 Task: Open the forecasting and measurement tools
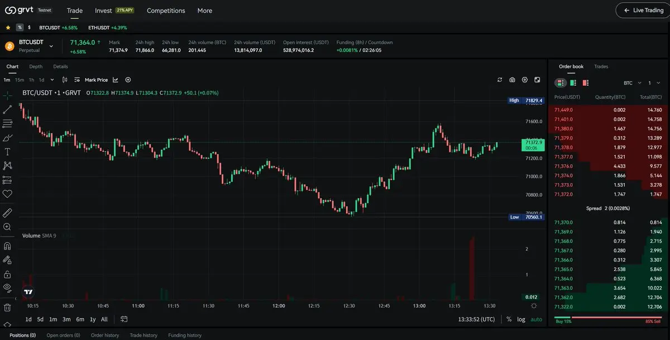pyautogui.click(x=7, y=180)
